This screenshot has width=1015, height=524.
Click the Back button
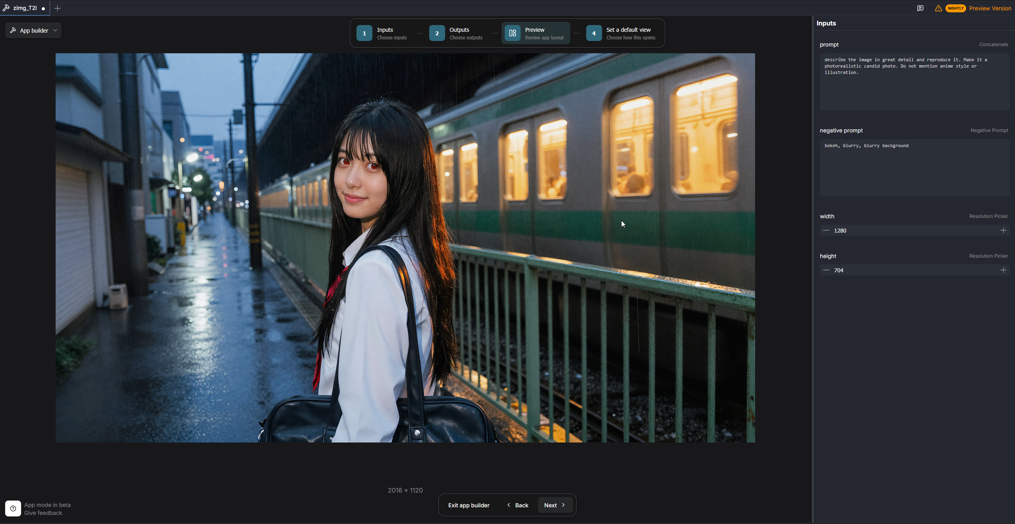[517, 505]
